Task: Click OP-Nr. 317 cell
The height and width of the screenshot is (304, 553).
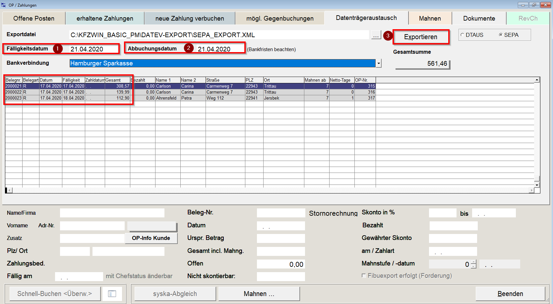Action: (x=365, y=98)
